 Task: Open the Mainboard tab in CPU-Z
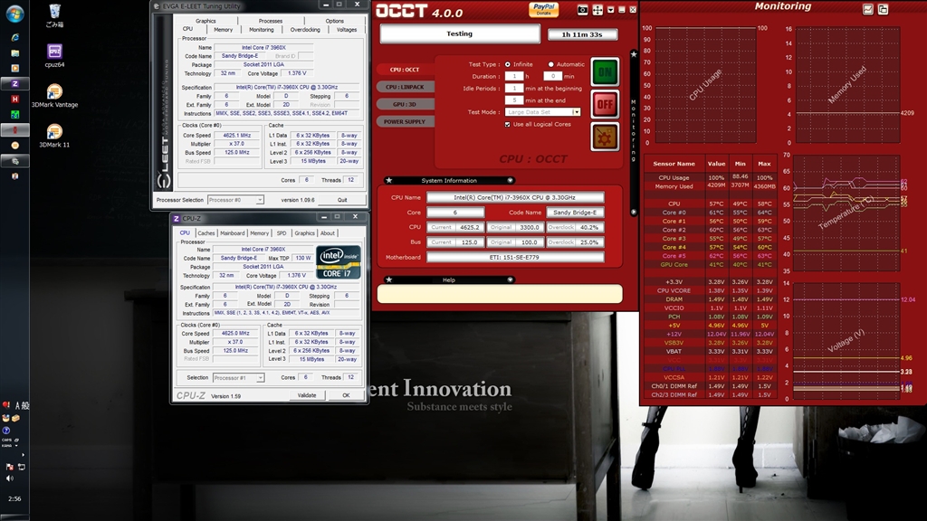click(233, 233)
